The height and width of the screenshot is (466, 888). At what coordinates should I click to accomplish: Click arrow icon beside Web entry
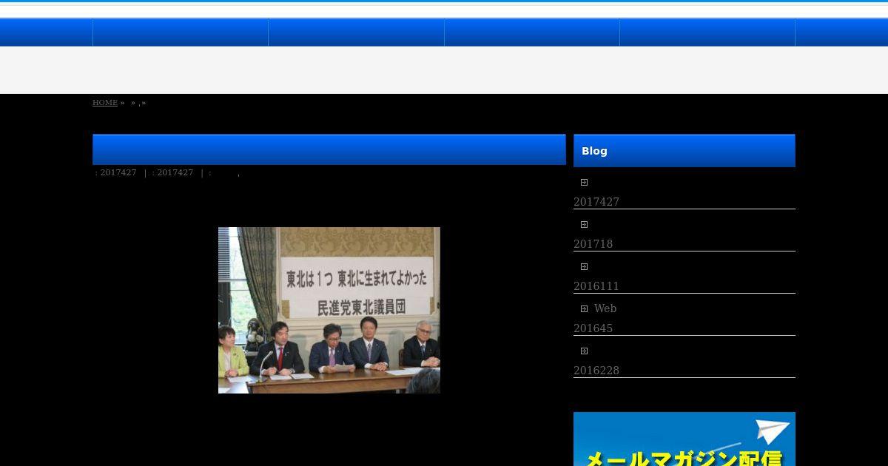(x=584, y=309)
